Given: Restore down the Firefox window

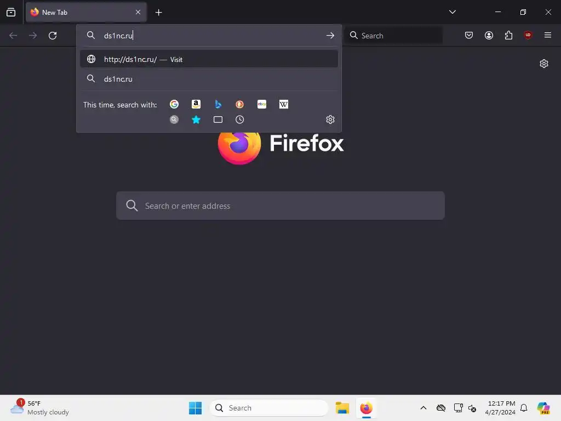Looking at the screenshot, I should [523, 12].
